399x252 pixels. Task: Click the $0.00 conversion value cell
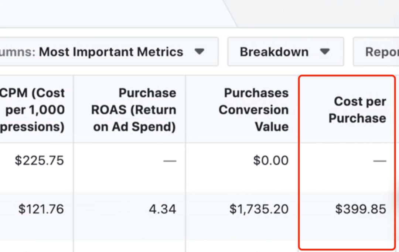coord(271,160)
